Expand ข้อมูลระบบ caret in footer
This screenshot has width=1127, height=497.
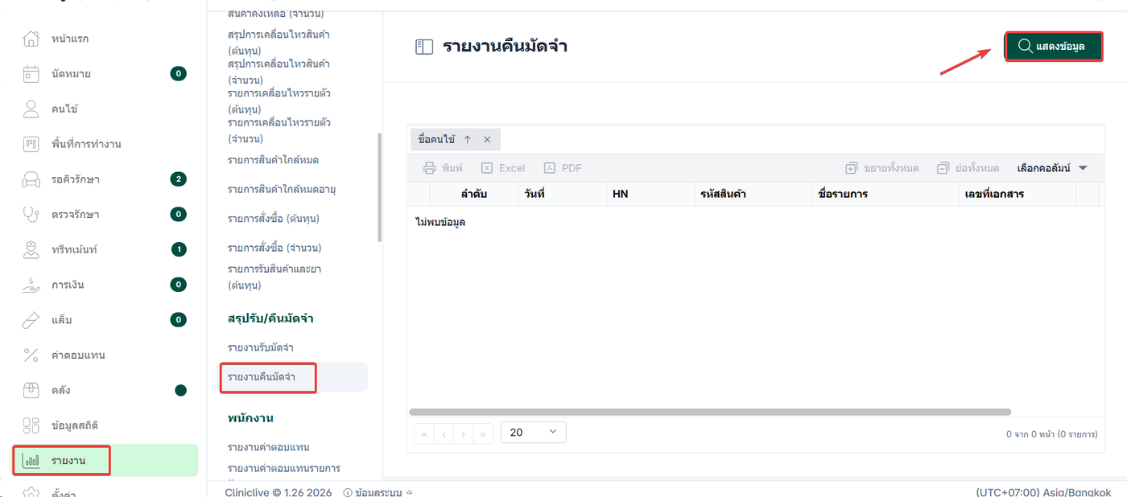(409, 492)
